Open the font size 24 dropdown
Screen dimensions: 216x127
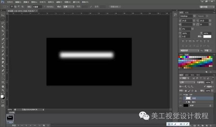pyautogui.click(x=194, y=21)
